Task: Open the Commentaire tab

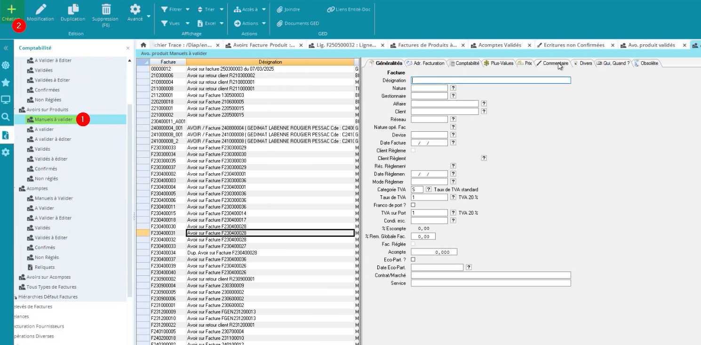Action: tap(552, 63)
